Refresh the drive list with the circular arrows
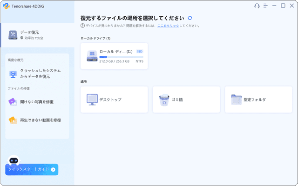This screenshot has height=186, width=298. [190, 18]
